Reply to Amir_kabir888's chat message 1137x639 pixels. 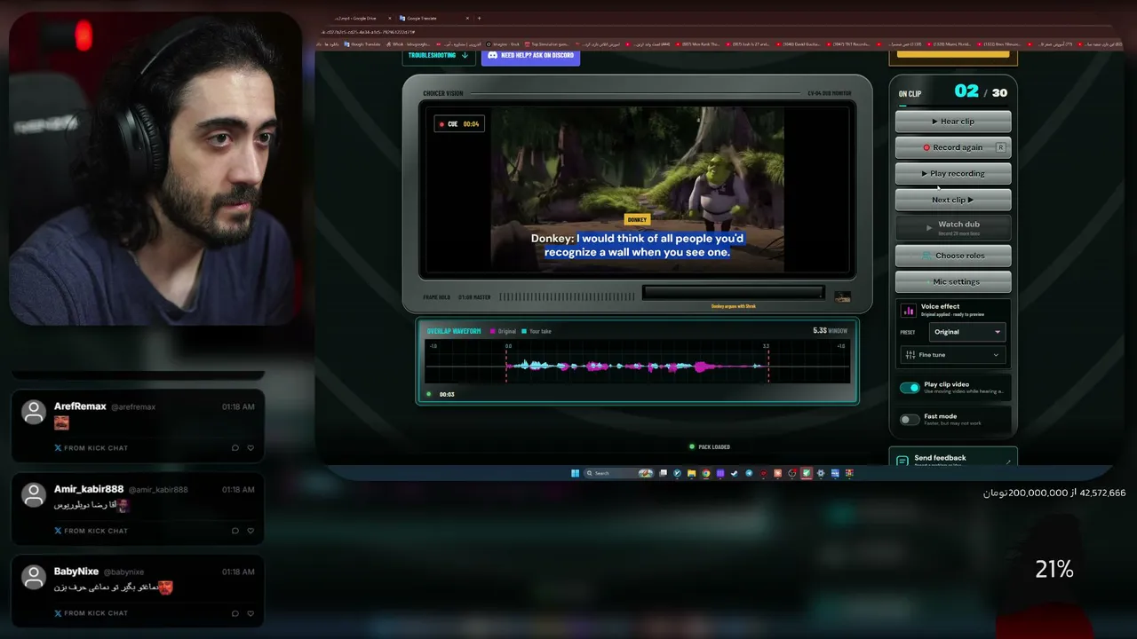(x=235, y=531)
